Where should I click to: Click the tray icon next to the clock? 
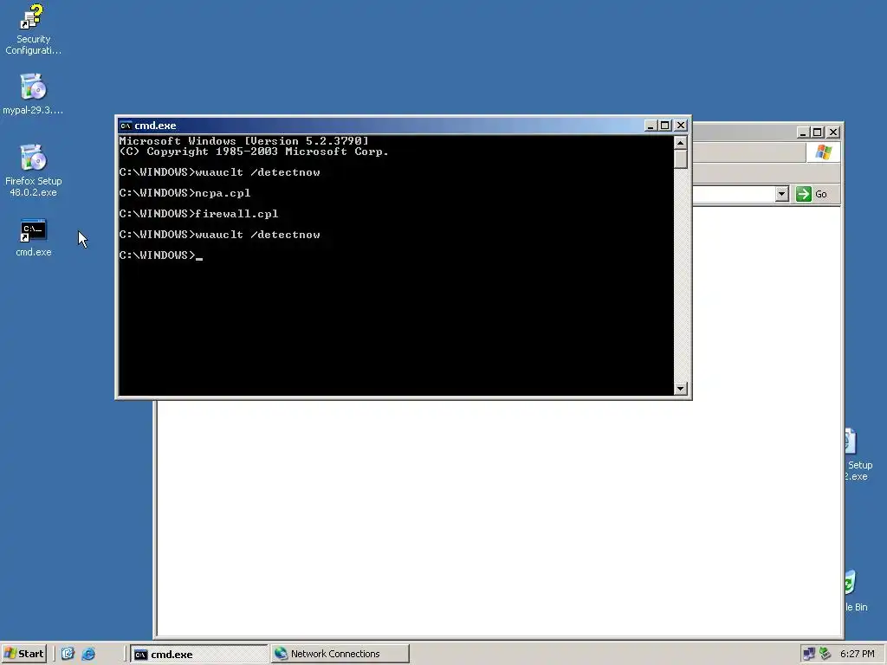pyautogui.click(x=825, y=654)
